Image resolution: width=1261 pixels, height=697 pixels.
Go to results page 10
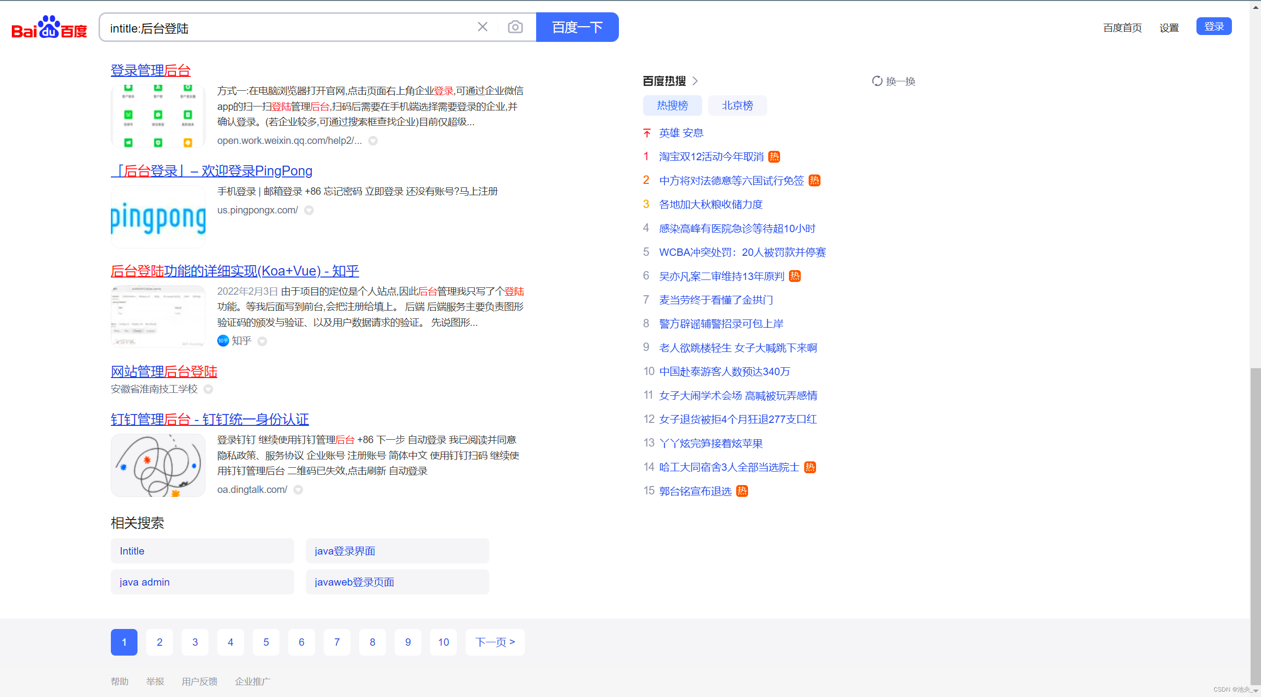click(x=443, y=642)
